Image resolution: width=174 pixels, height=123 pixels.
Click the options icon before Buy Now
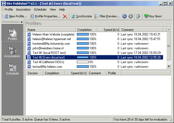pos(138,16)
